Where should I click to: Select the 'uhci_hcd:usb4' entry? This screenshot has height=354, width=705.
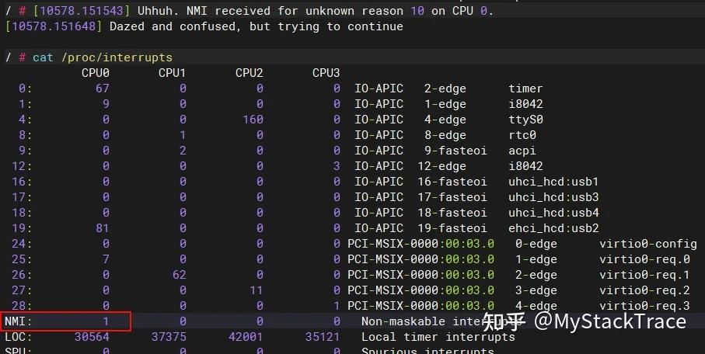[x=553, y=213]
